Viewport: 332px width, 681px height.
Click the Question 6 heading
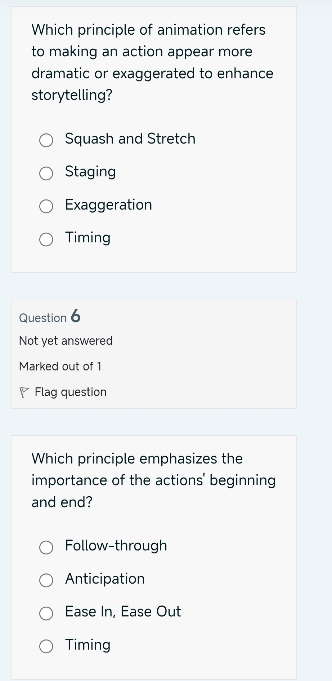coord(49,317)
